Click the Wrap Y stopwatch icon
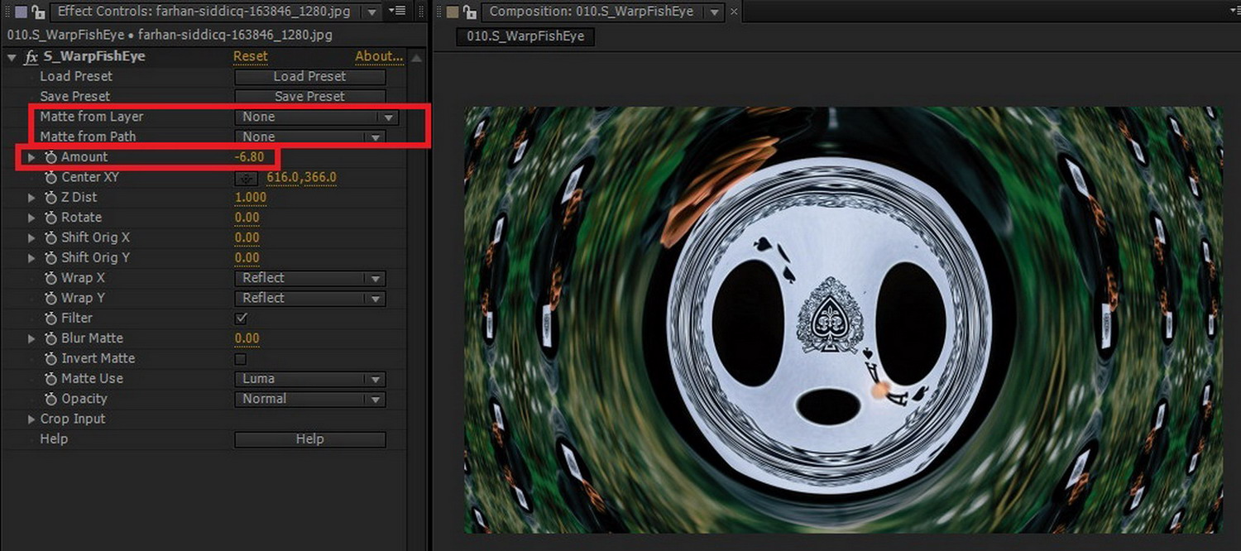The width and height of the screenshot is (1241, 551). tap(51, 298)
